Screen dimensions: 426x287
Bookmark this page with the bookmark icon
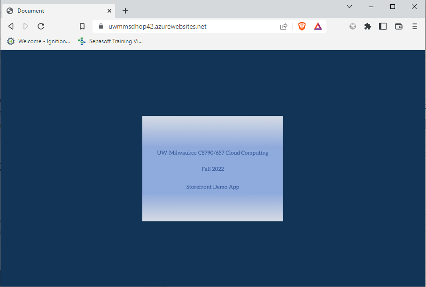(82, 26)
